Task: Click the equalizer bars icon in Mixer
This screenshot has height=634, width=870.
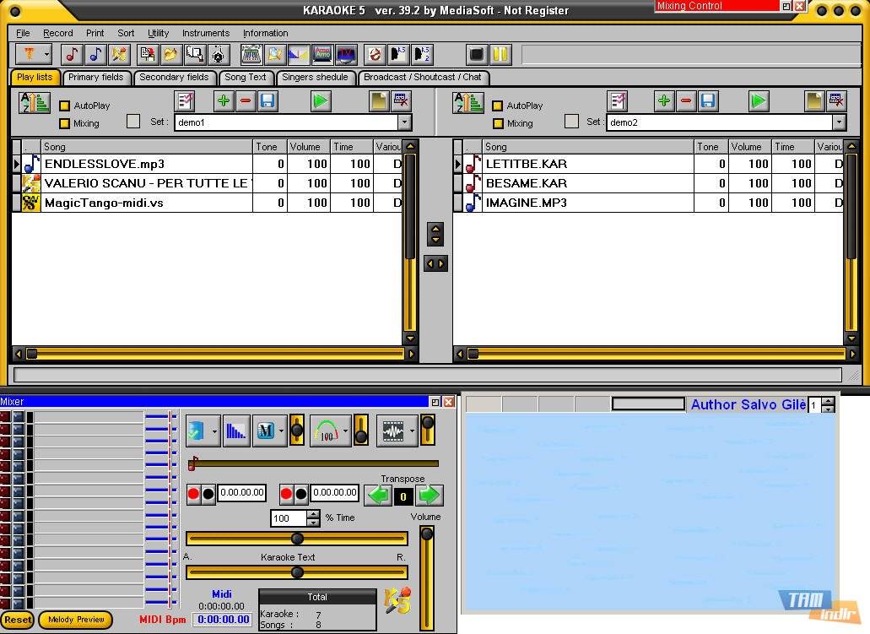Action: pos(239,431)
